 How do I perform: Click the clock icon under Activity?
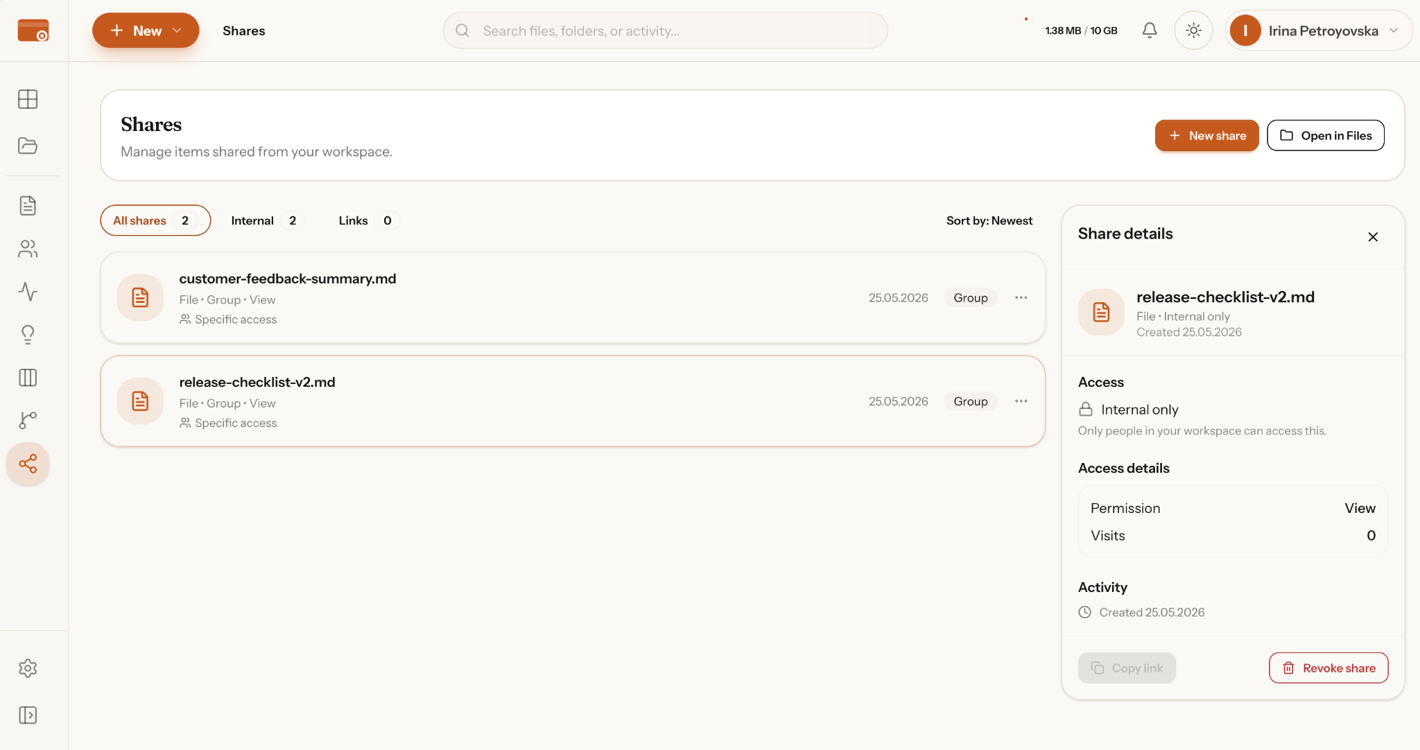[1085, 612]
